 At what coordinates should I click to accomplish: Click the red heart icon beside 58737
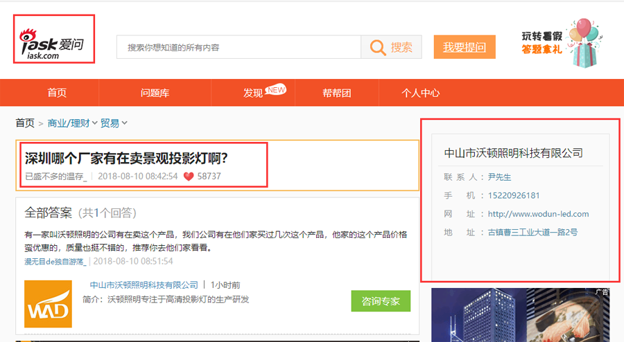(x=189, y=177)
